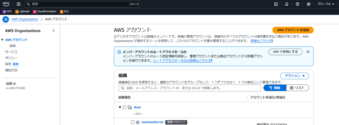339x125 pixels.
Task: Click AWS Organizations breadcrumb link
Action: tap(25, 19)
